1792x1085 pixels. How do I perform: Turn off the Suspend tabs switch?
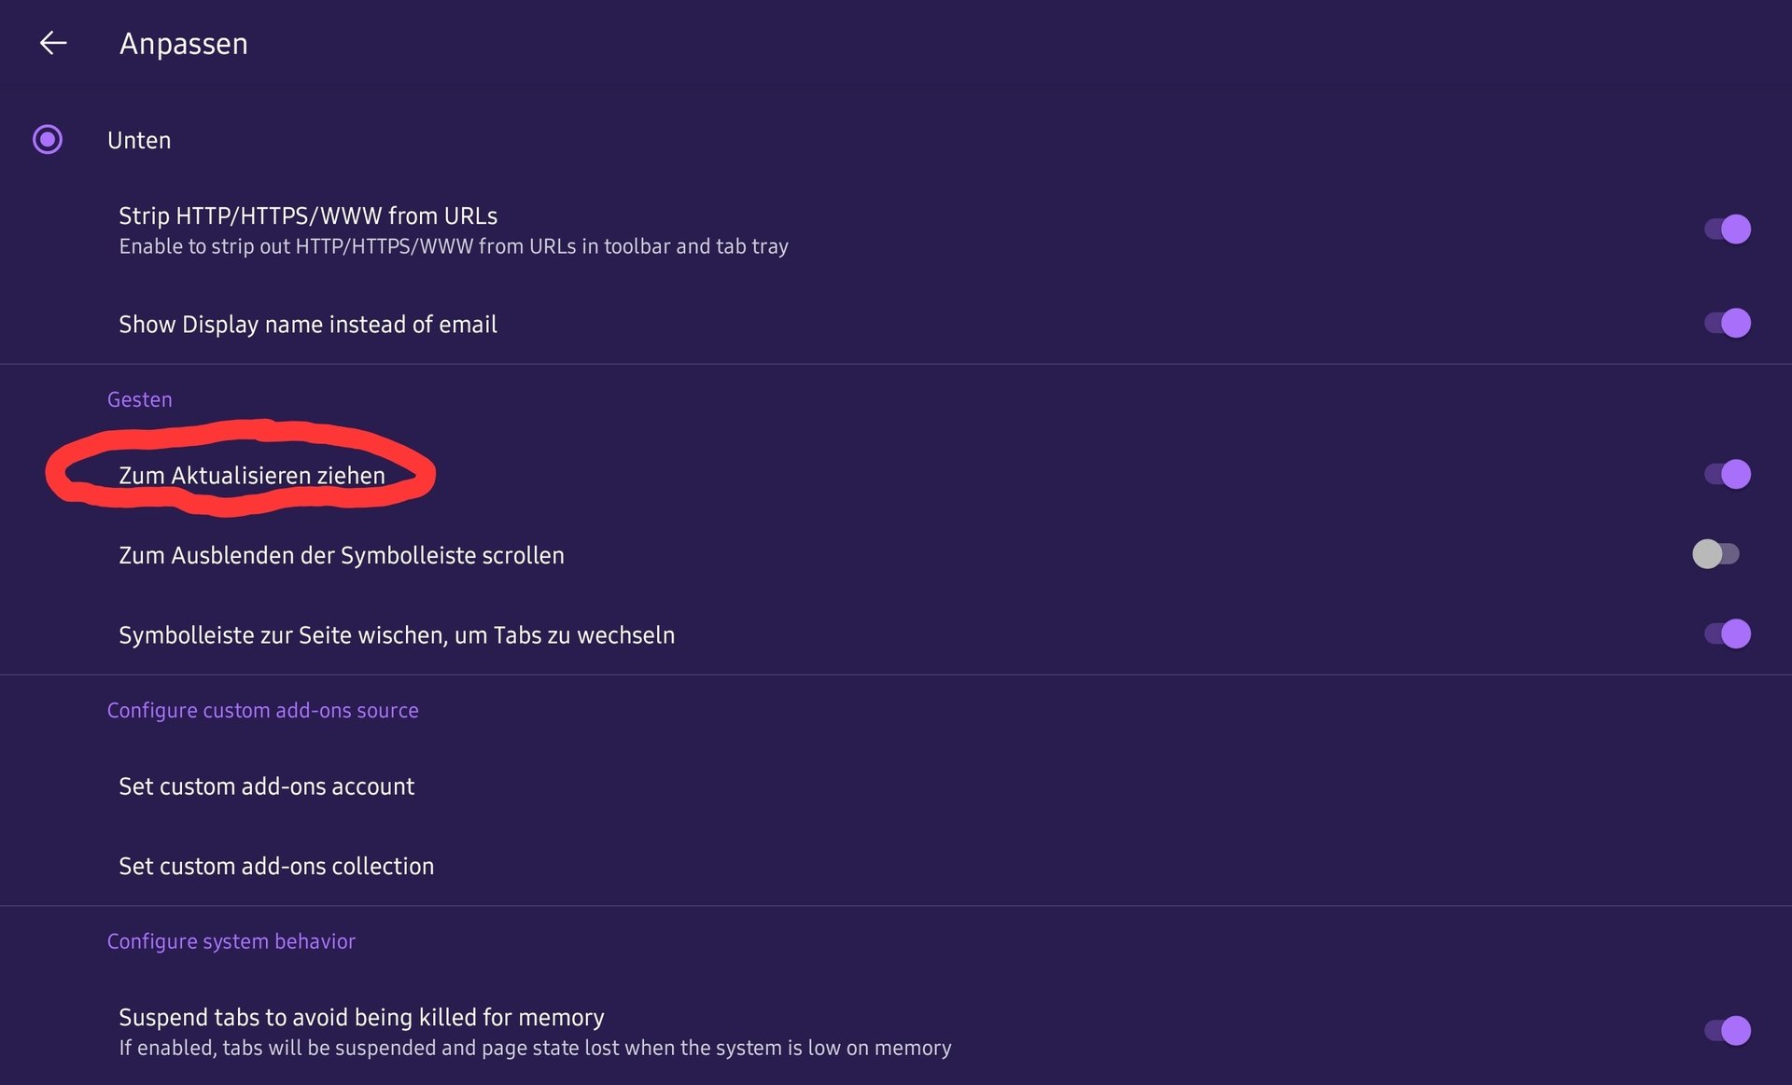tap(1727, 1031)
